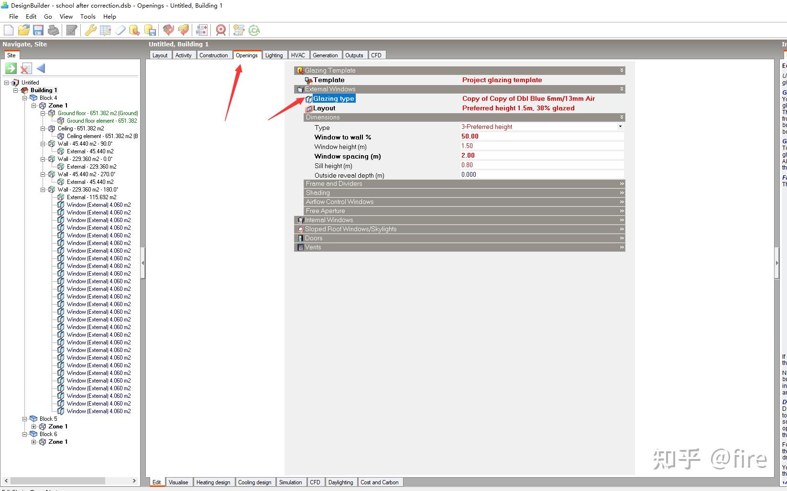
Task: Open the LCA report icon
Action: click(x=254, y=31)
